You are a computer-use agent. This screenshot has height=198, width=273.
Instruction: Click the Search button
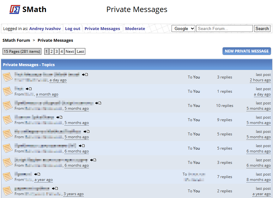(x=262, y=28)
